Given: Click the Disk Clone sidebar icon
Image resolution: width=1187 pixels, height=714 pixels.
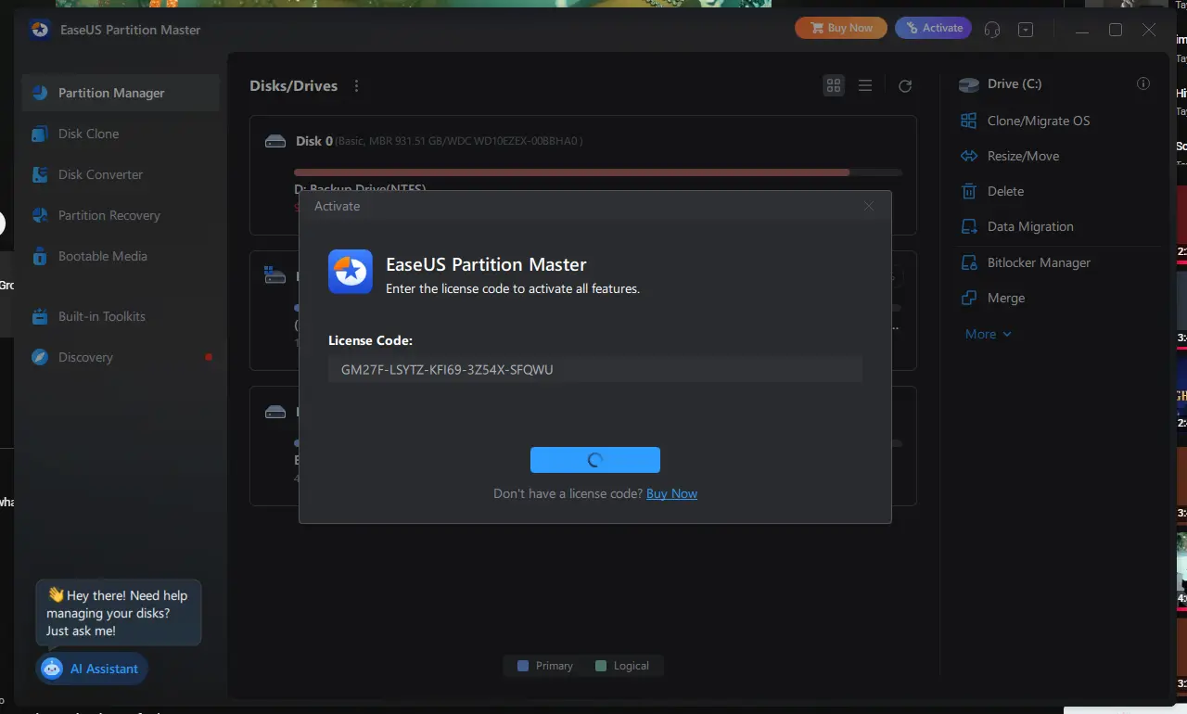Looking at the screenshot, I should tap(40, 134).
